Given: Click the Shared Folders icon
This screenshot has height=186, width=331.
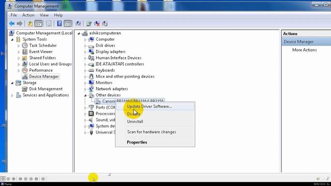Looking at the screenshot, I should (x=25, y=58).
